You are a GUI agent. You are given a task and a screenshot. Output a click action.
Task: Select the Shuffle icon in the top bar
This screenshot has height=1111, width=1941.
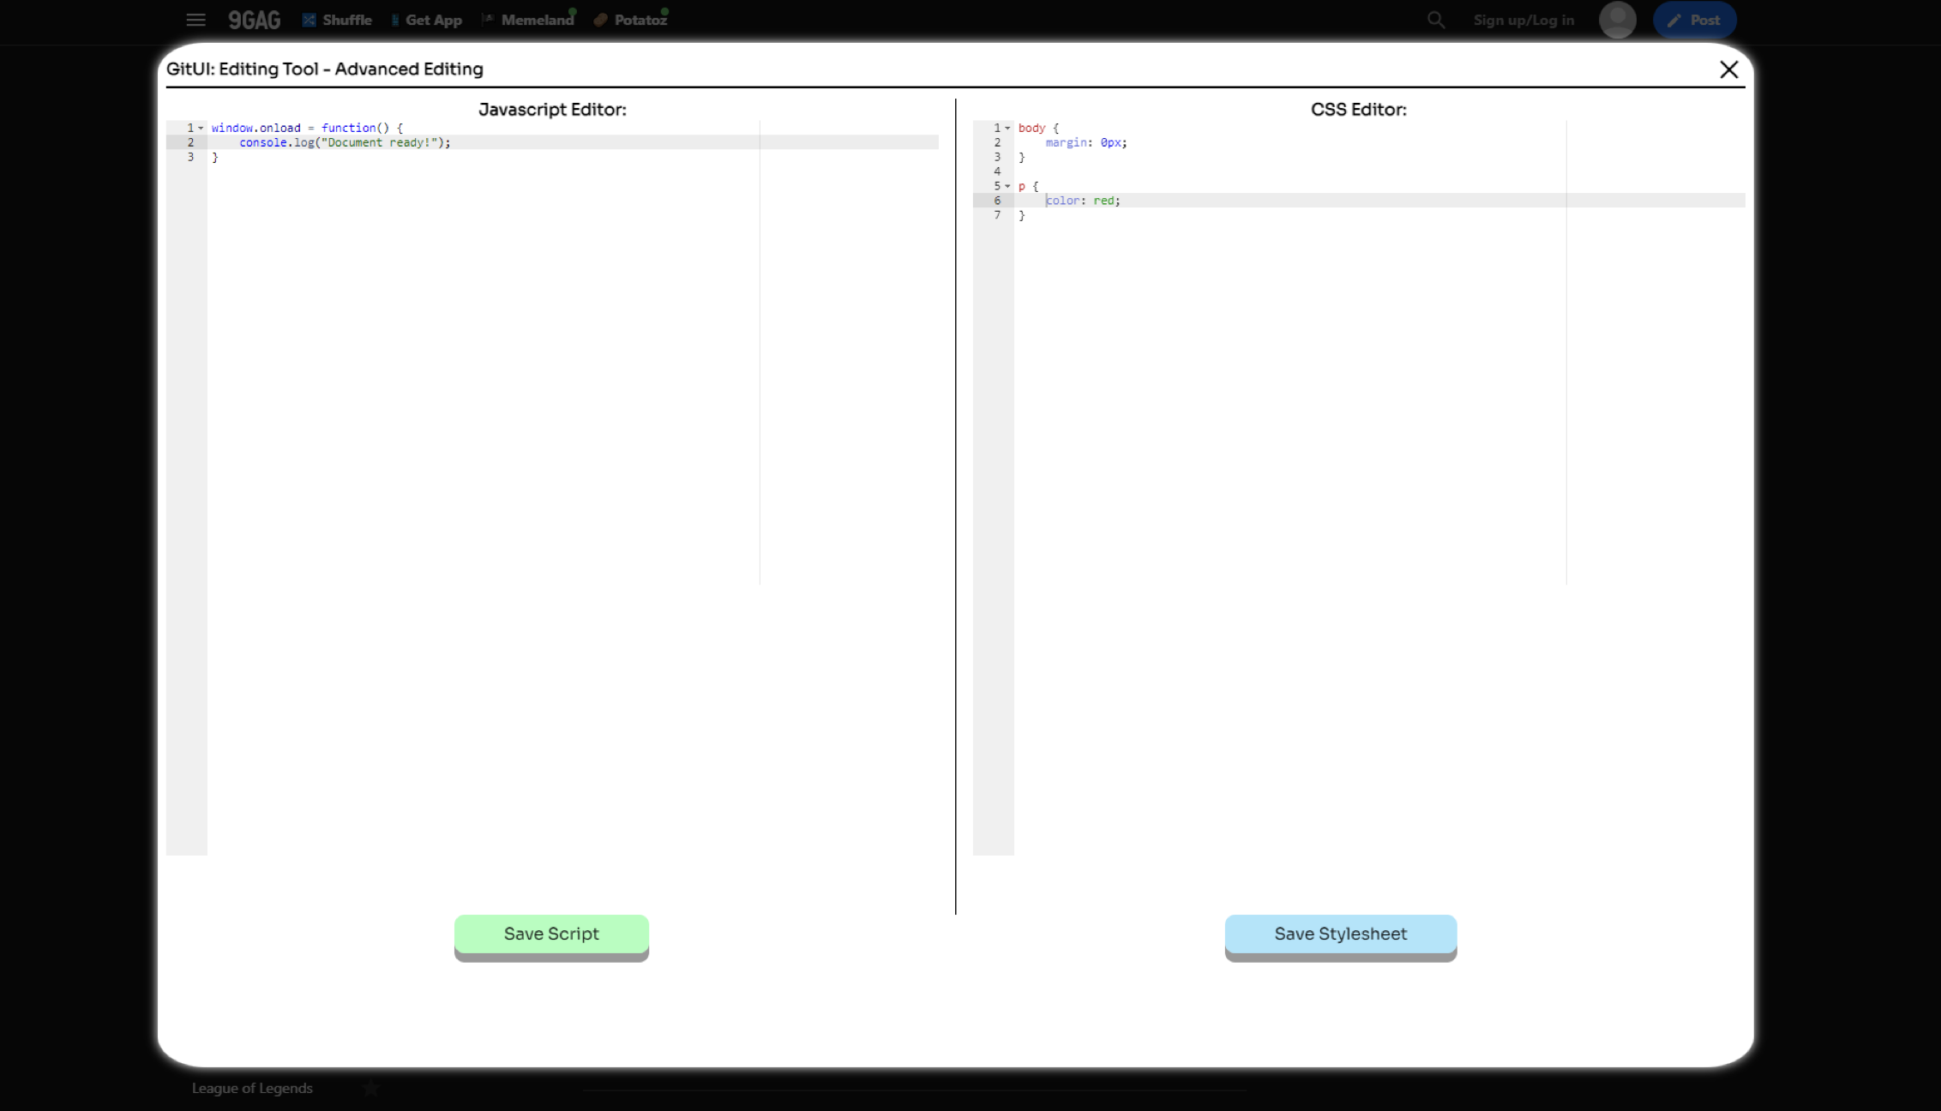pos(309,20)
